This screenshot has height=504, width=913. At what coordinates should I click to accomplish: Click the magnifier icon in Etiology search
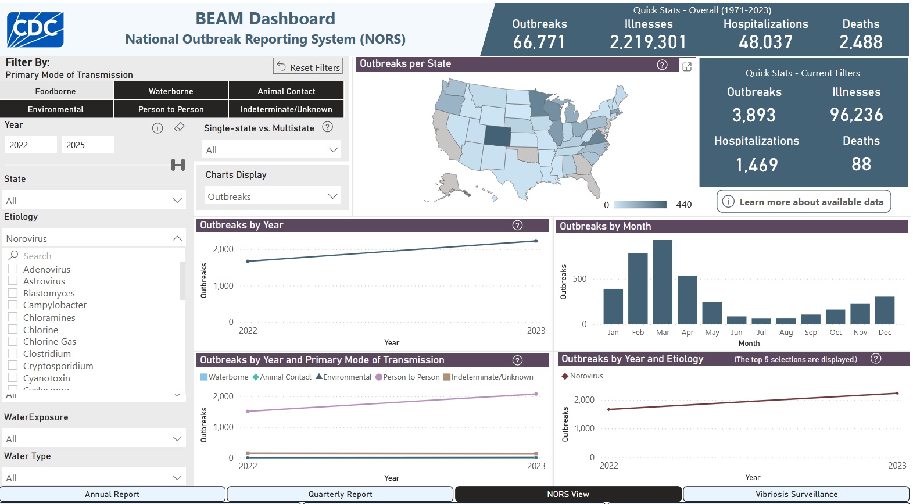pos(13,255)
